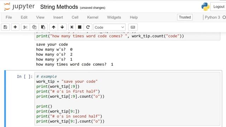Click output line 'save your code'

click(52, 44)
